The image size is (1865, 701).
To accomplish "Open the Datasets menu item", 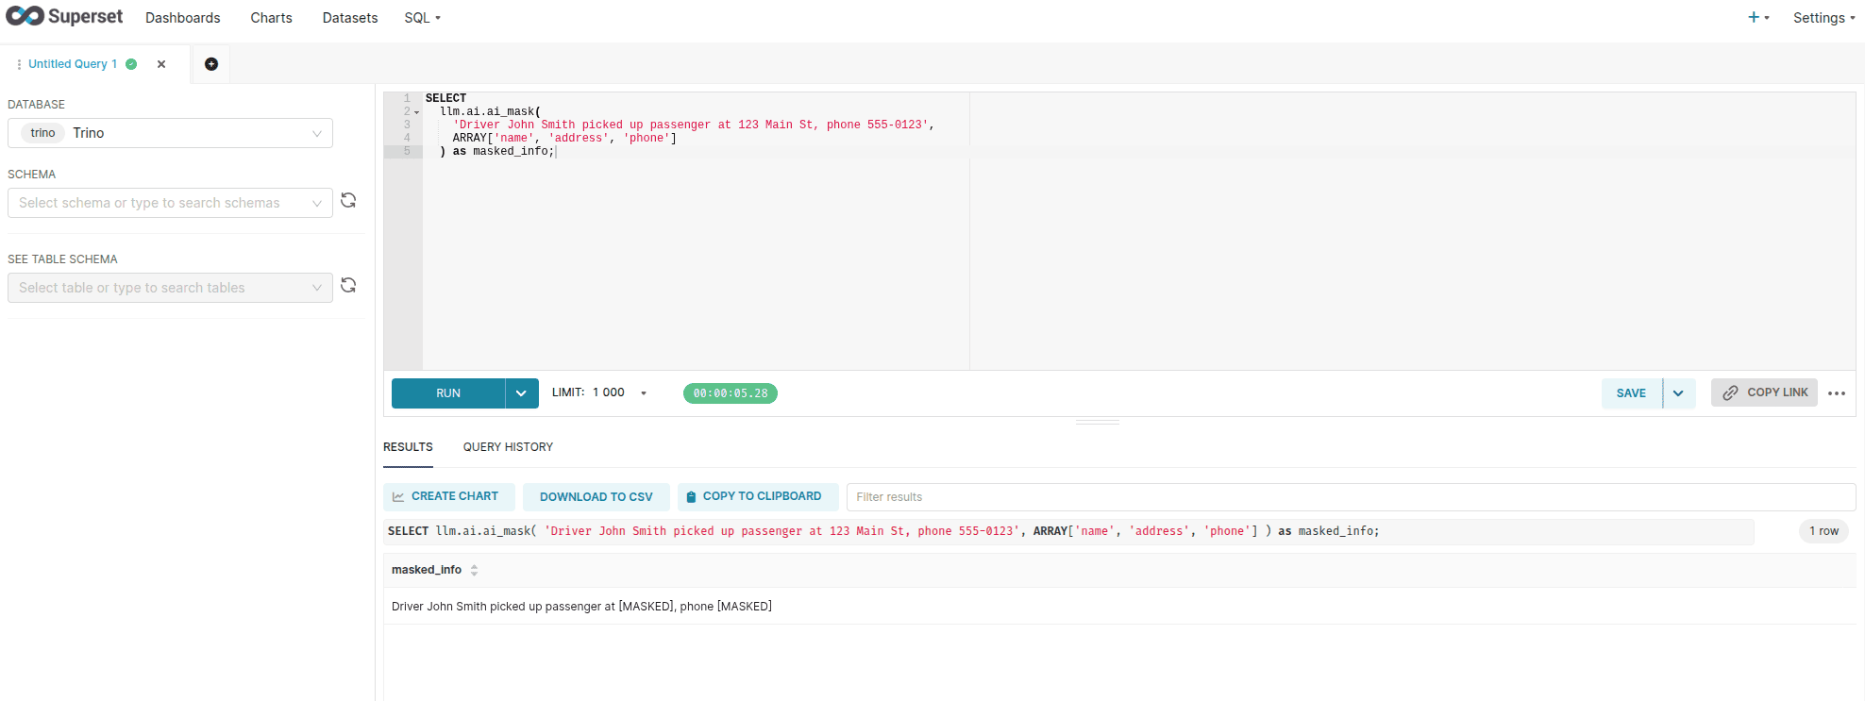I will [350, 18].
